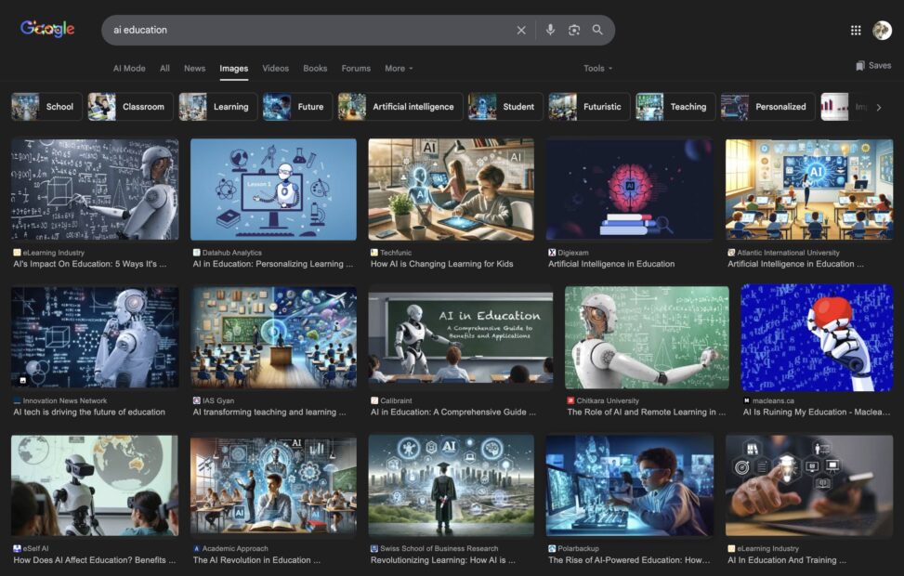
Task: Open 'The Rise of AI-Powered Education' link
Action: [629, 560]
